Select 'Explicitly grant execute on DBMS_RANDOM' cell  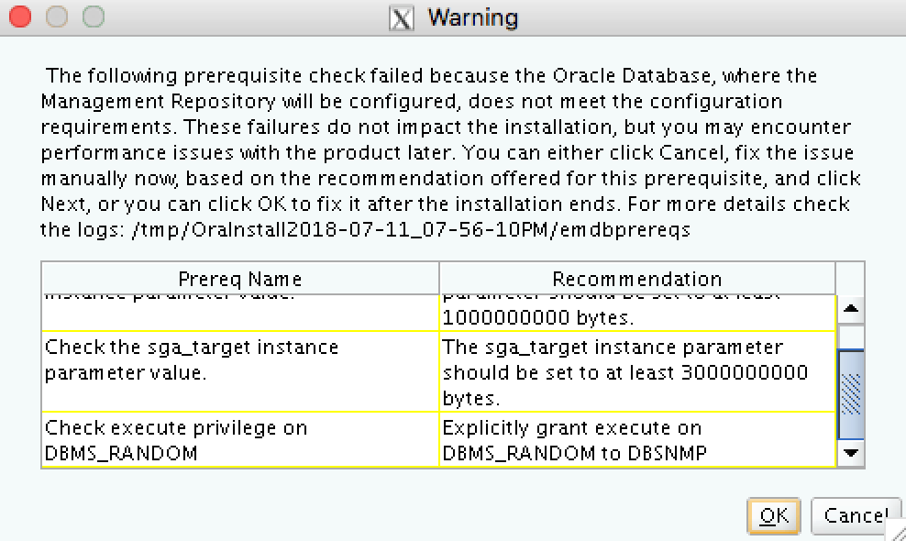point(636,439)
